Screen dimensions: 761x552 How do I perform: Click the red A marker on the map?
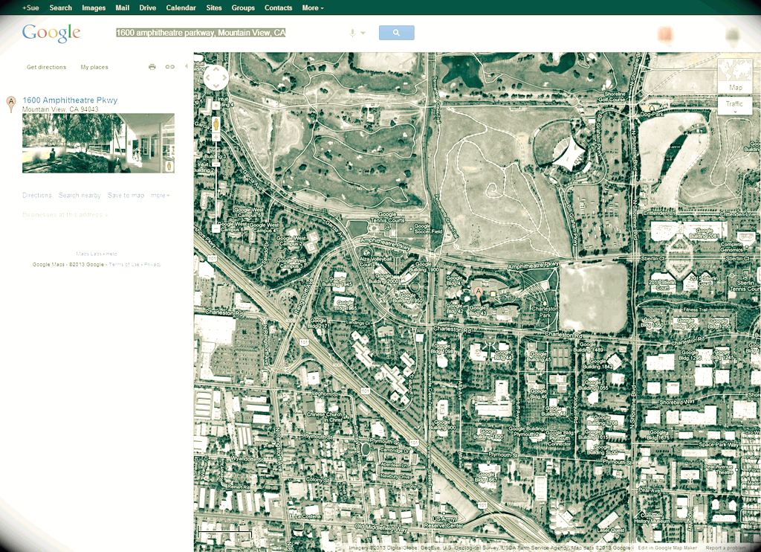tap(478, 293)
